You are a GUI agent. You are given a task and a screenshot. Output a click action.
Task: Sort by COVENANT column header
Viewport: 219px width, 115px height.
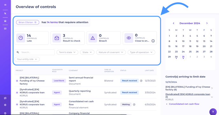click(73, 71)
